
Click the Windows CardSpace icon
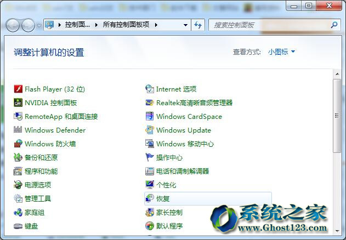click(150, 117)
